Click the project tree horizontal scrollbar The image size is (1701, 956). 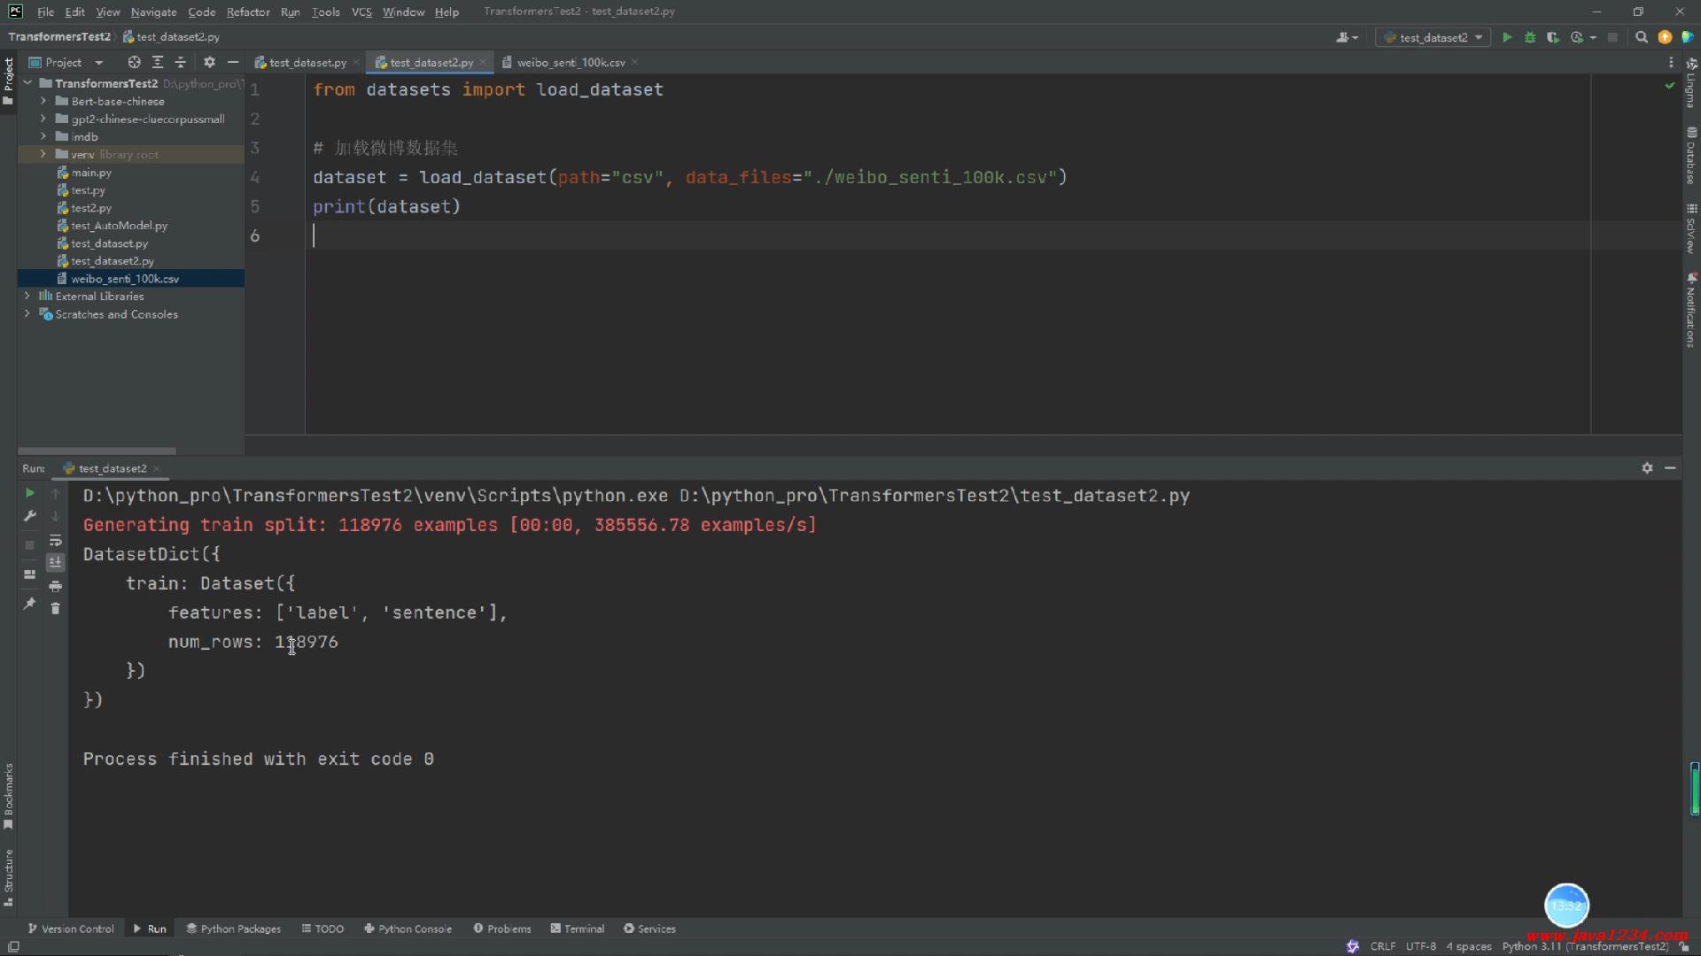(x=97, y=451)
